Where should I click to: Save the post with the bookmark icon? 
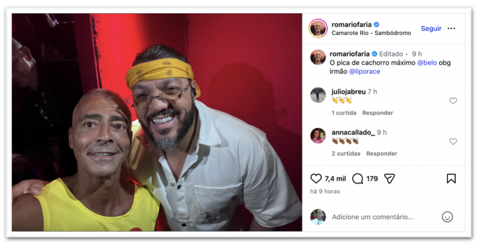coord(451,179)
